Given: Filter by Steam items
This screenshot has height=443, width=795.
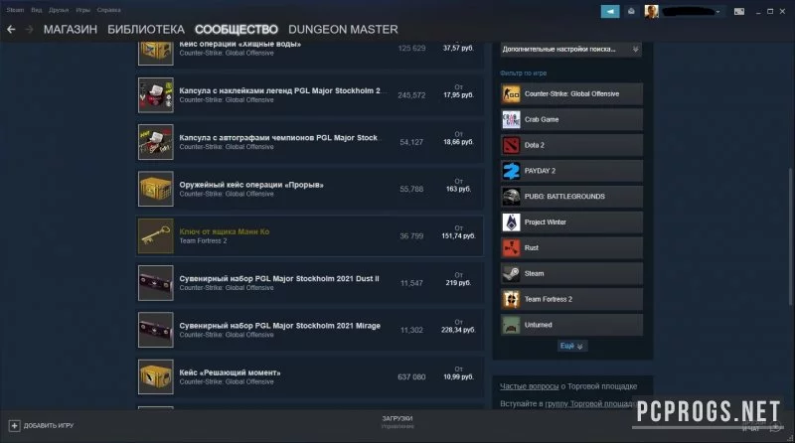Looking at the screenshot, I should coord(572,274).
